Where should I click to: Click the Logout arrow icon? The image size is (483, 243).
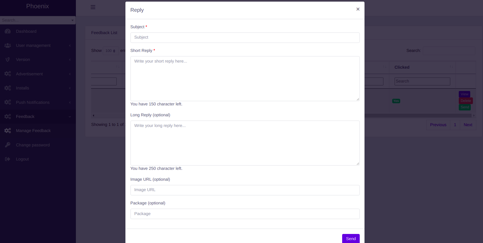pos(8,159)
